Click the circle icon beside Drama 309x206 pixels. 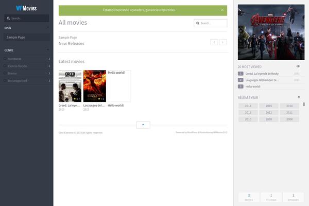coord(5,73)
